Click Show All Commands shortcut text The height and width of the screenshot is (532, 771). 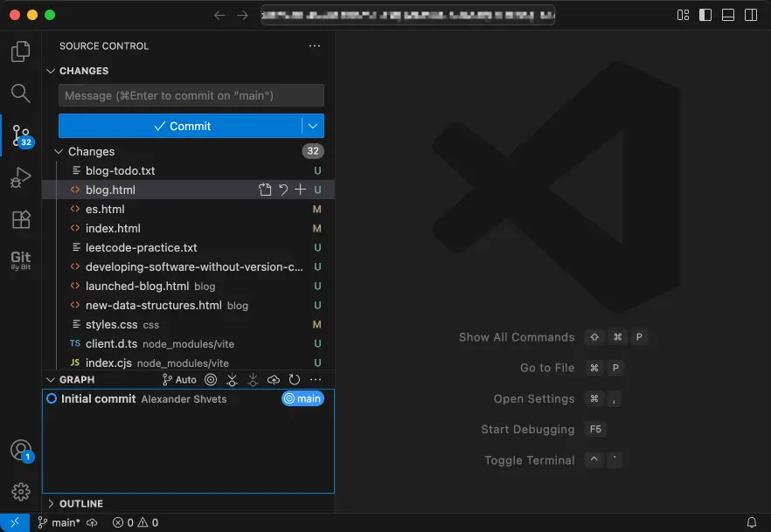(516, 336)
